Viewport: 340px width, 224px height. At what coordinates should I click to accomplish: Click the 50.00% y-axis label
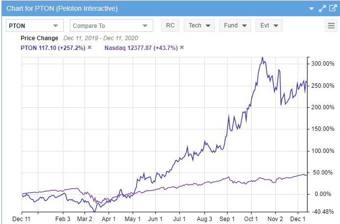[x=323, y=173]
